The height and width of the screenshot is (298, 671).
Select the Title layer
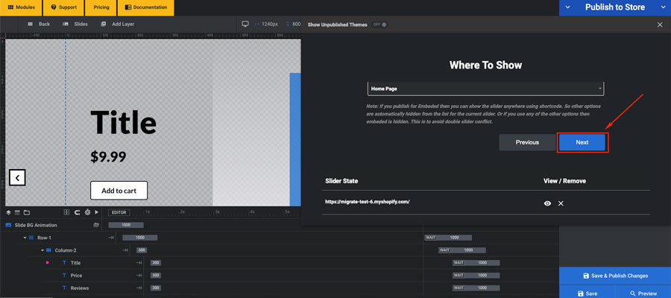pos(75,263)
